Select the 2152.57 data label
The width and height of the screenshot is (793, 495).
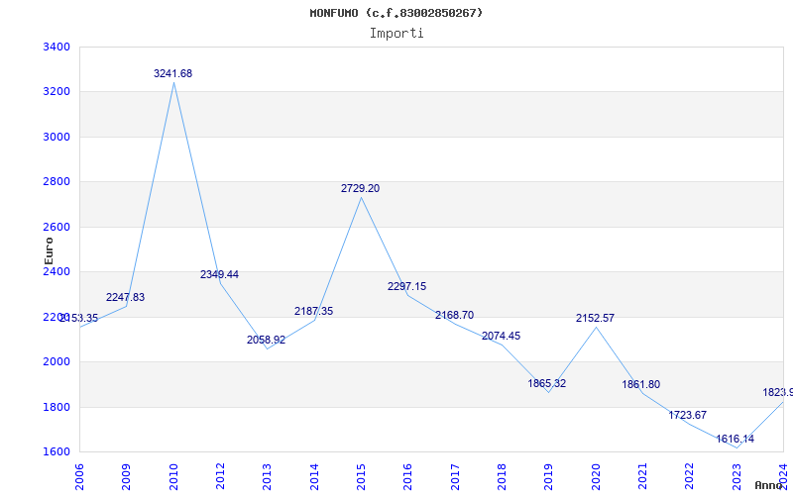tap(596, 319)
